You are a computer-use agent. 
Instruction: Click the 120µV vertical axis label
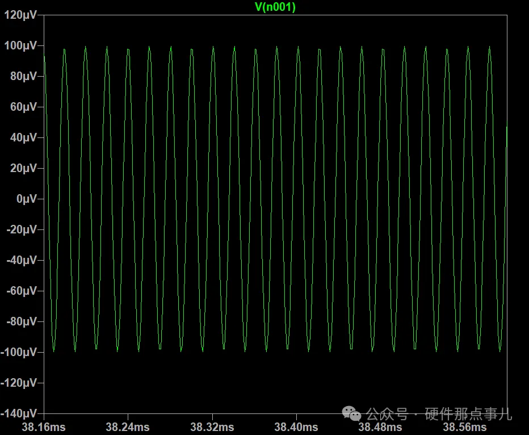pyautogui.click(x=21, y=15)
